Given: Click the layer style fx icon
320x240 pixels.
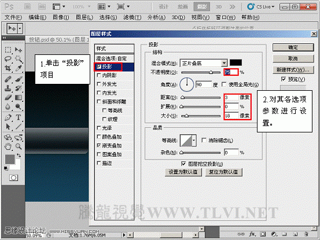Looking at the screenshot, I should tap(252, 234).
